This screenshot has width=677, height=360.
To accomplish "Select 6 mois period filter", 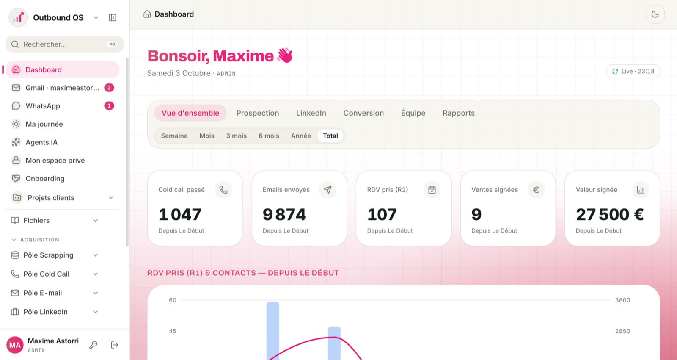I will [x=269, y=136].
